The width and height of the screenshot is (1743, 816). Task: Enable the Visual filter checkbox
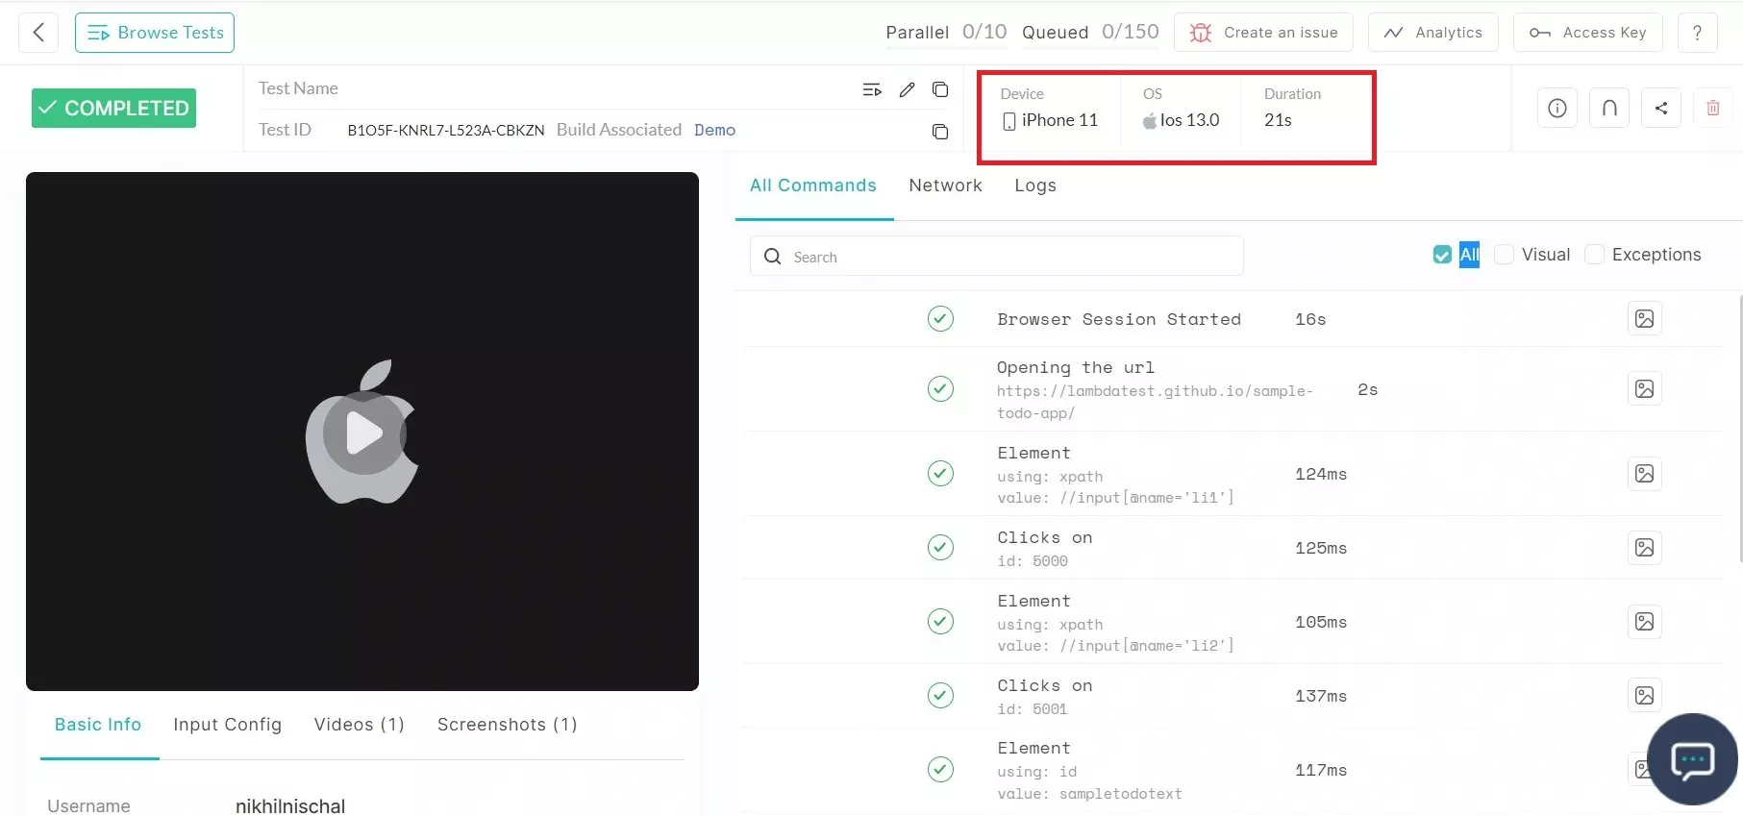[1506, 255]
